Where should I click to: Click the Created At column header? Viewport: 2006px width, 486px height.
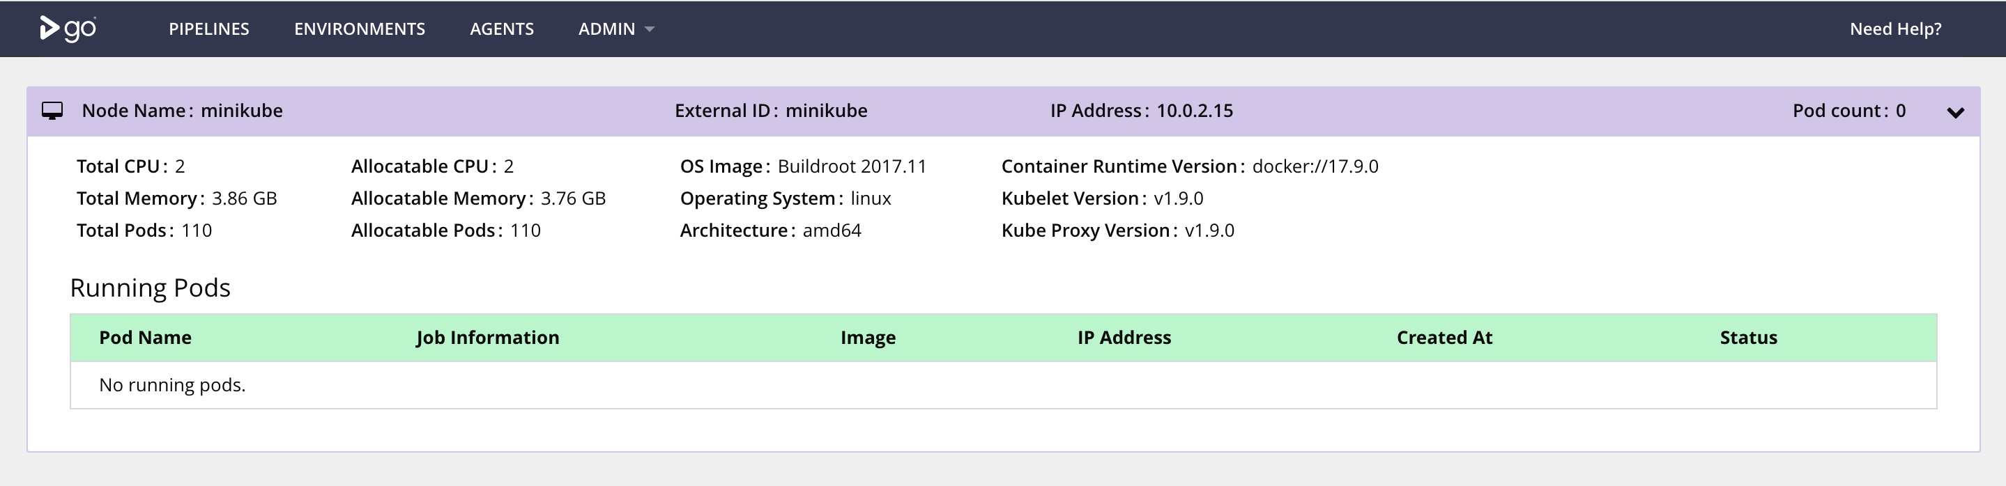(x=1444, y=338)
